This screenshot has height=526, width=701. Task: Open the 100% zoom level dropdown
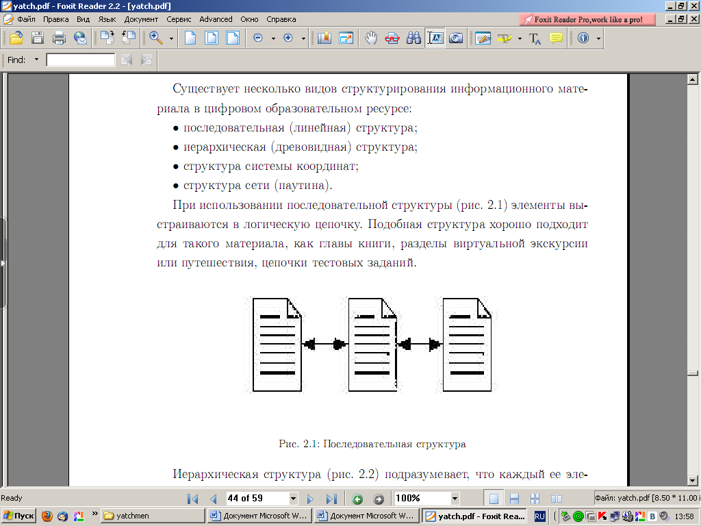coord(455,499)
